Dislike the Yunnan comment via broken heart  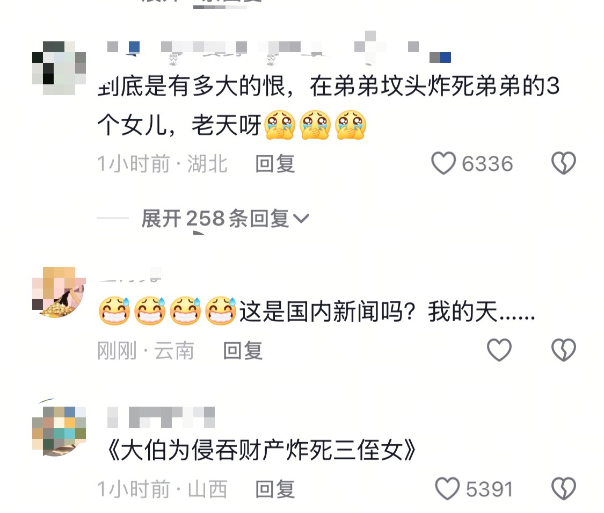[x=564, y=350]
